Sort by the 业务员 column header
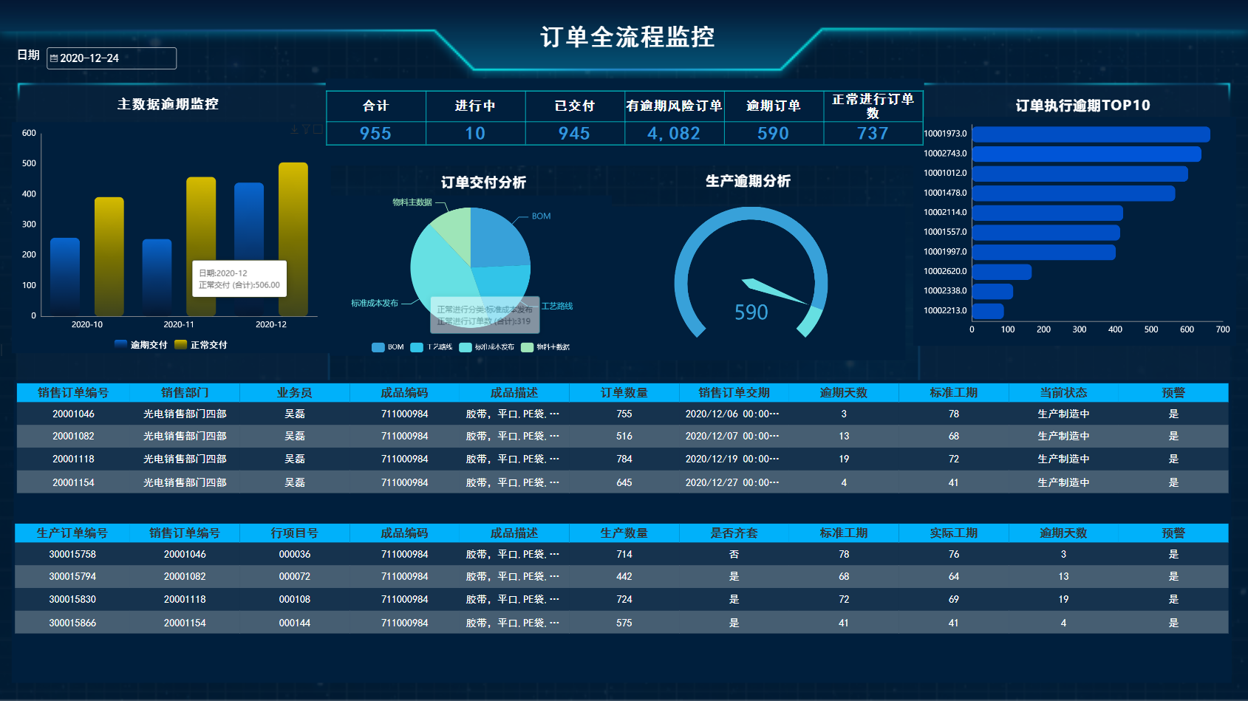Screen dimensions: 1248x701 point(295,393)
